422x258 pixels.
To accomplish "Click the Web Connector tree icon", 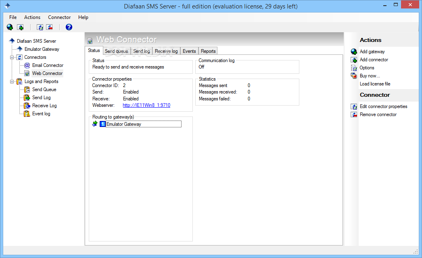I will coord(27,73).
